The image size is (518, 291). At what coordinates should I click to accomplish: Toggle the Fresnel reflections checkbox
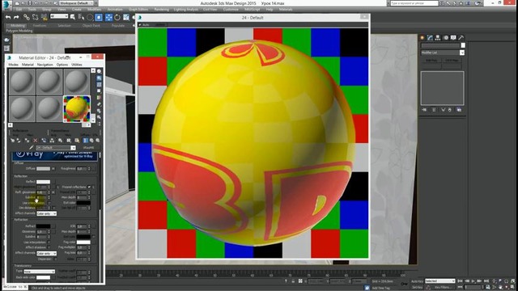(x=89, y=187)
